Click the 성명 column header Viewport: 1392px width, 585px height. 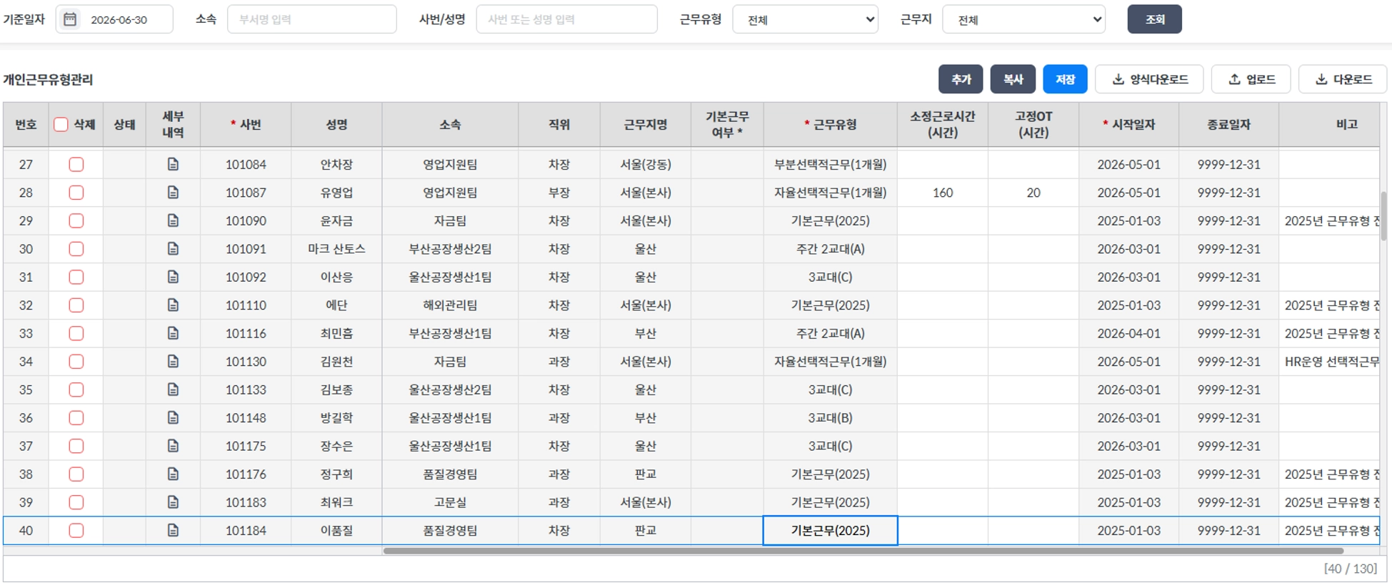click(336, 125)
